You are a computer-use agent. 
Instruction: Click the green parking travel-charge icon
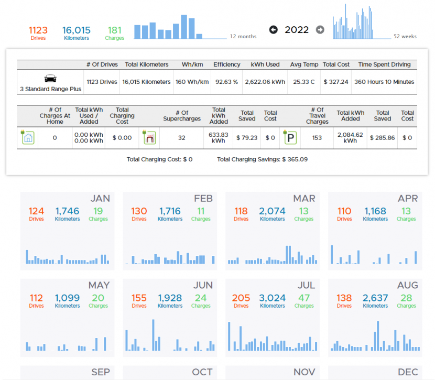click(289, 137)
